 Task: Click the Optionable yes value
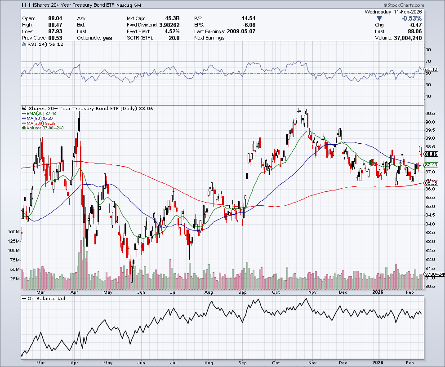(x=107, y=38)
